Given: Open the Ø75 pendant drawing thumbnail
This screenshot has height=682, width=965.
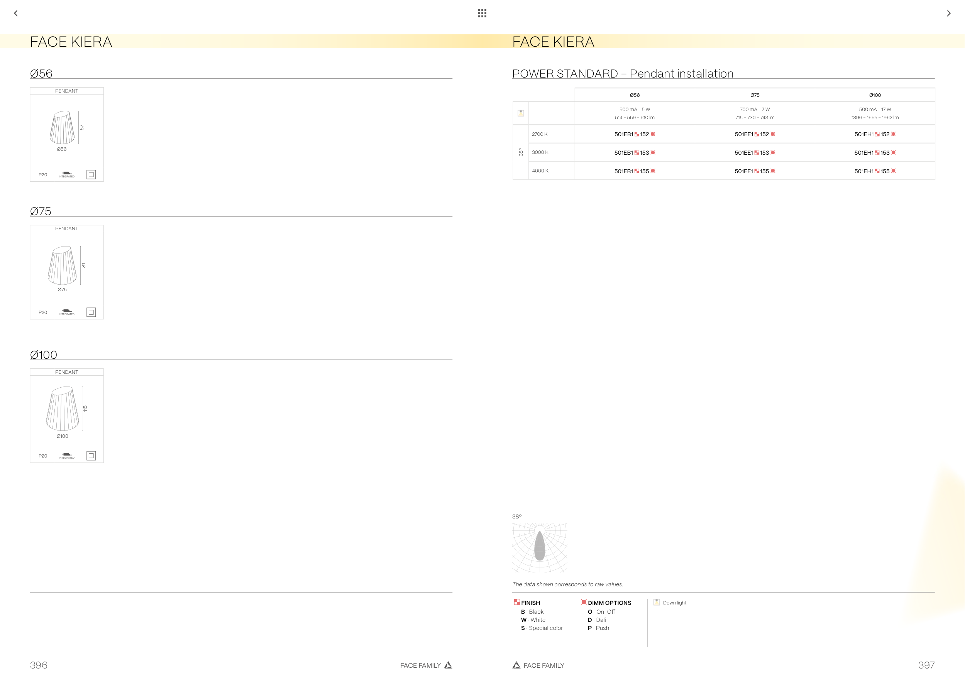Looking at the screenshot, I should [x=62, y=266].
